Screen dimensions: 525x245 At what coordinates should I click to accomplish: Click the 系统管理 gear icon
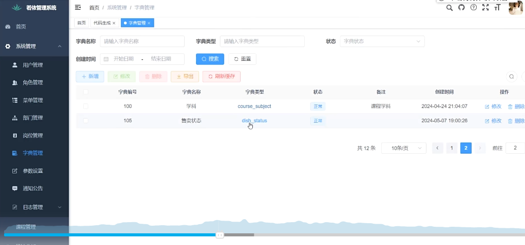8,47
